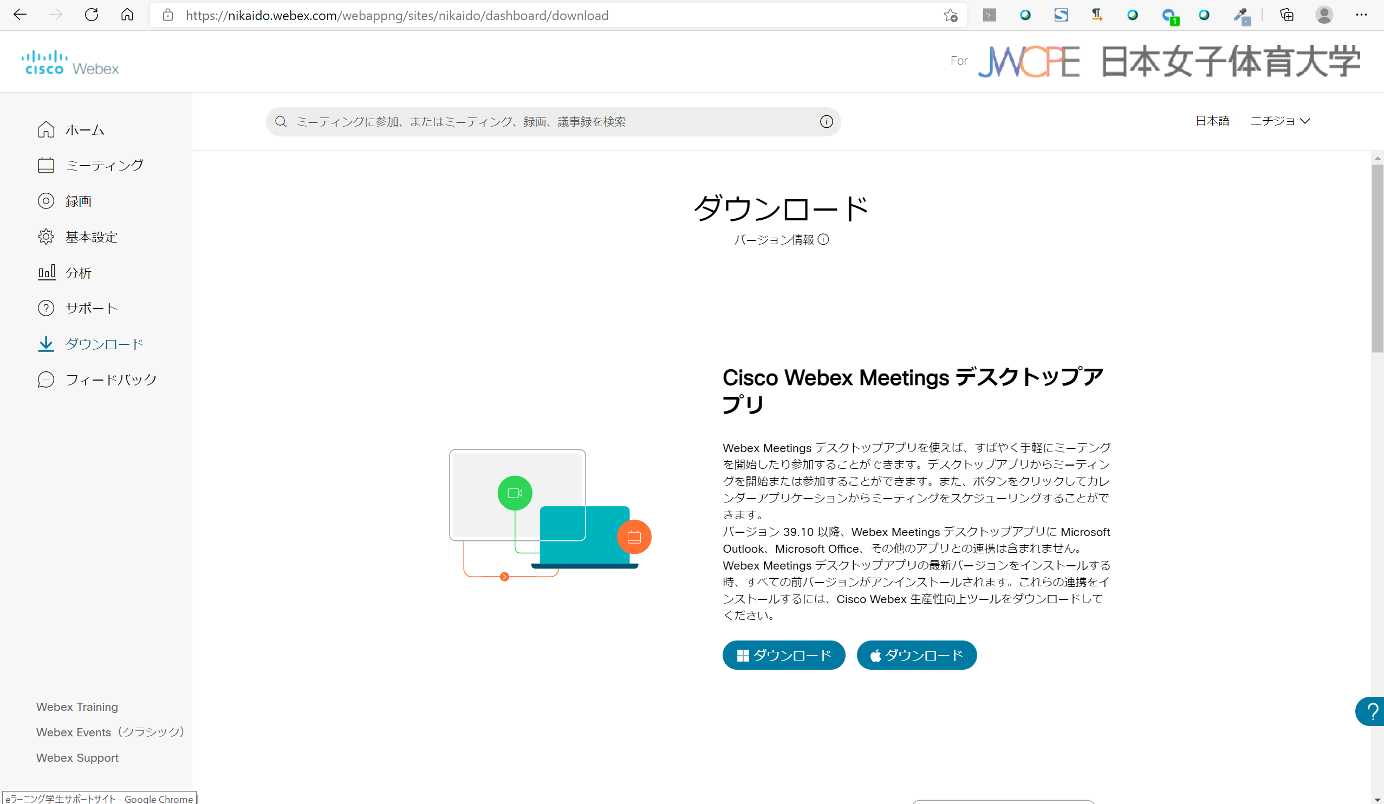
Task: Focus the meeting search input field
Action: pyautogui.click(x=553, y=122)
